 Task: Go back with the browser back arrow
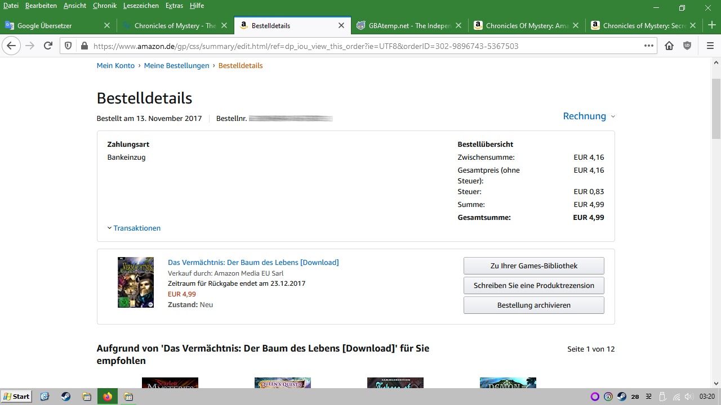click(x=11, y=46)
